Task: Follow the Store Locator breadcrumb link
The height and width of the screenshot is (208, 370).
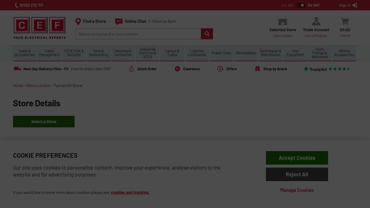Action: click(38, 86)
